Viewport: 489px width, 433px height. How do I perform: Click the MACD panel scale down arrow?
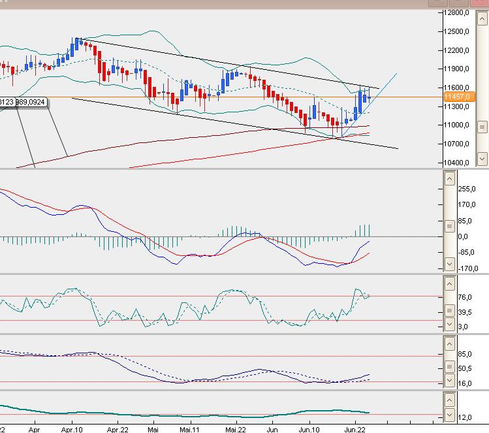[449, 264]
